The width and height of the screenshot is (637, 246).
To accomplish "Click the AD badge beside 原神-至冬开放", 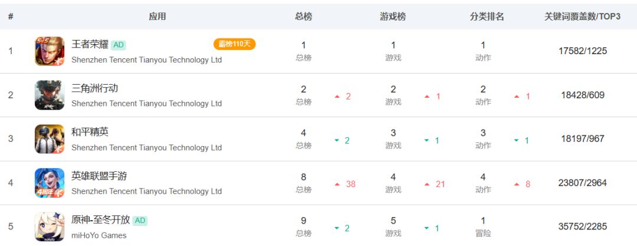I will (x=140, y=221).
